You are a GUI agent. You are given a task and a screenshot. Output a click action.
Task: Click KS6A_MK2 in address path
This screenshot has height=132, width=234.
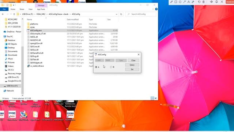tap(41, 14)
